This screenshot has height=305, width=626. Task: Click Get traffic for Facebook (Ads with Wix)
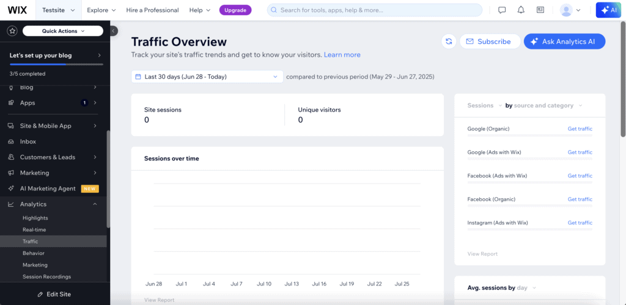tap(580, 176)
